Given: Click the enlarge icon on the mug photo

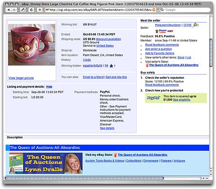Looking at the screenshot, I should 53,63.
